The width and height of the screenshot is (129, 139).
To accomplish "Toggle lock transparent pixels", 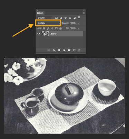I will click(44, 28).
